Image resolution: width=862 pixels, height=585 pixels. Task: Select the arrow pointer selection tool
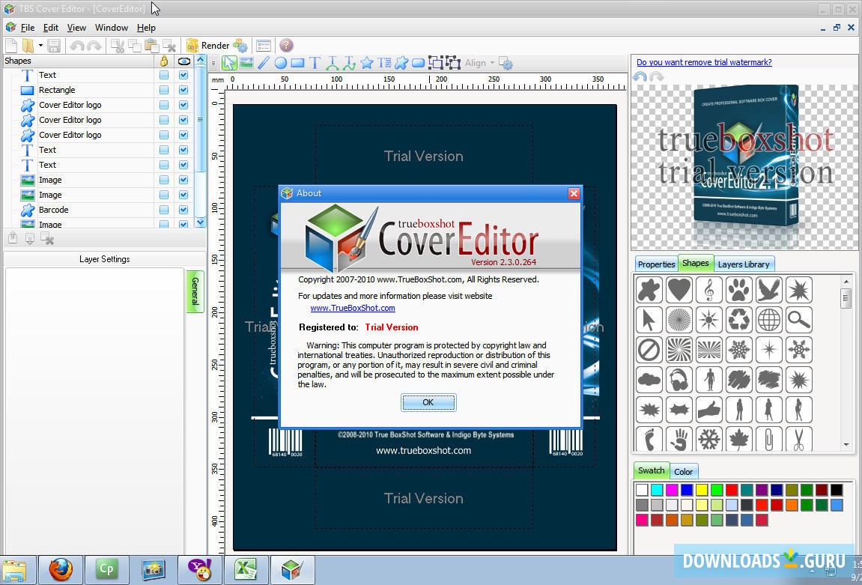click(x=229, y=63)
